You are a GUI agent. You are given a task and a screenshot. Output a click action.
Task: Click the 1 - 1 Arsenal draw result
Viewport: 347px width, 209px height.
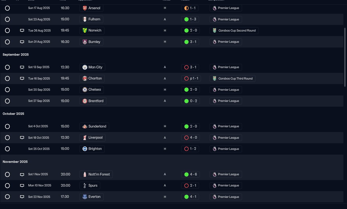190,8
